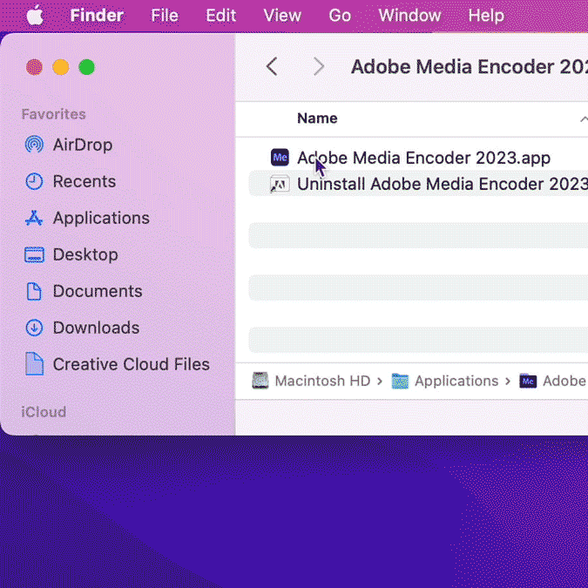
Task: Click the Recents clock icon
Action: click(34, 181)
